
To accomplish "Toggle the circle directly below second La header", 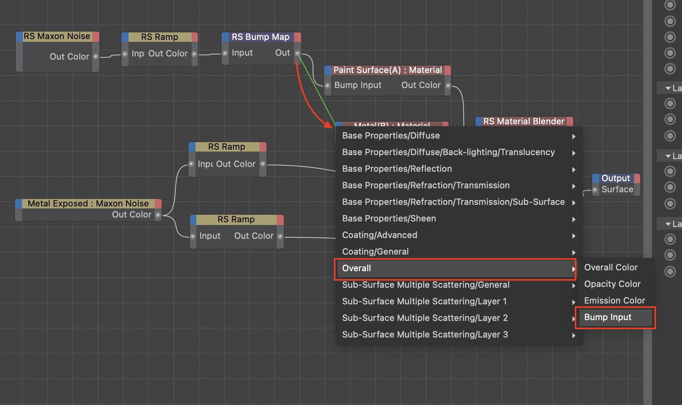I will tap(670, 171).
